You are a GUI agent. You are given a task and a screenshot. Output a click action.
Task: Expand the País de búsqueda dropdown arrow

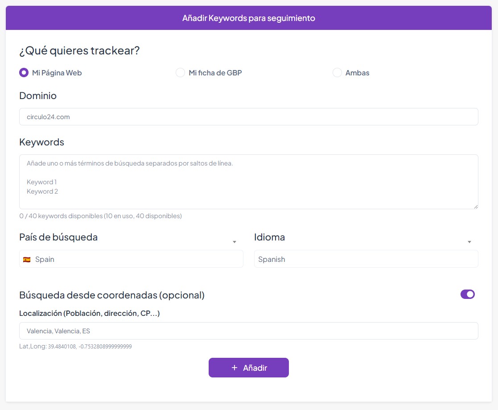point(235,242)
